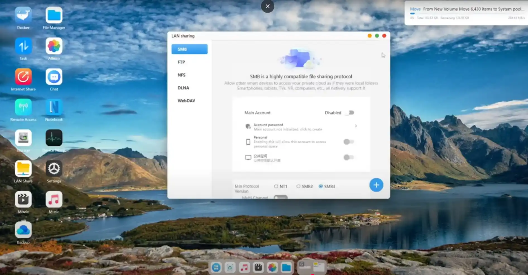Open the second running-window thumbnail in dock
Image resolution: width=528 pixels, height=275 pixels.
[319, 267]
